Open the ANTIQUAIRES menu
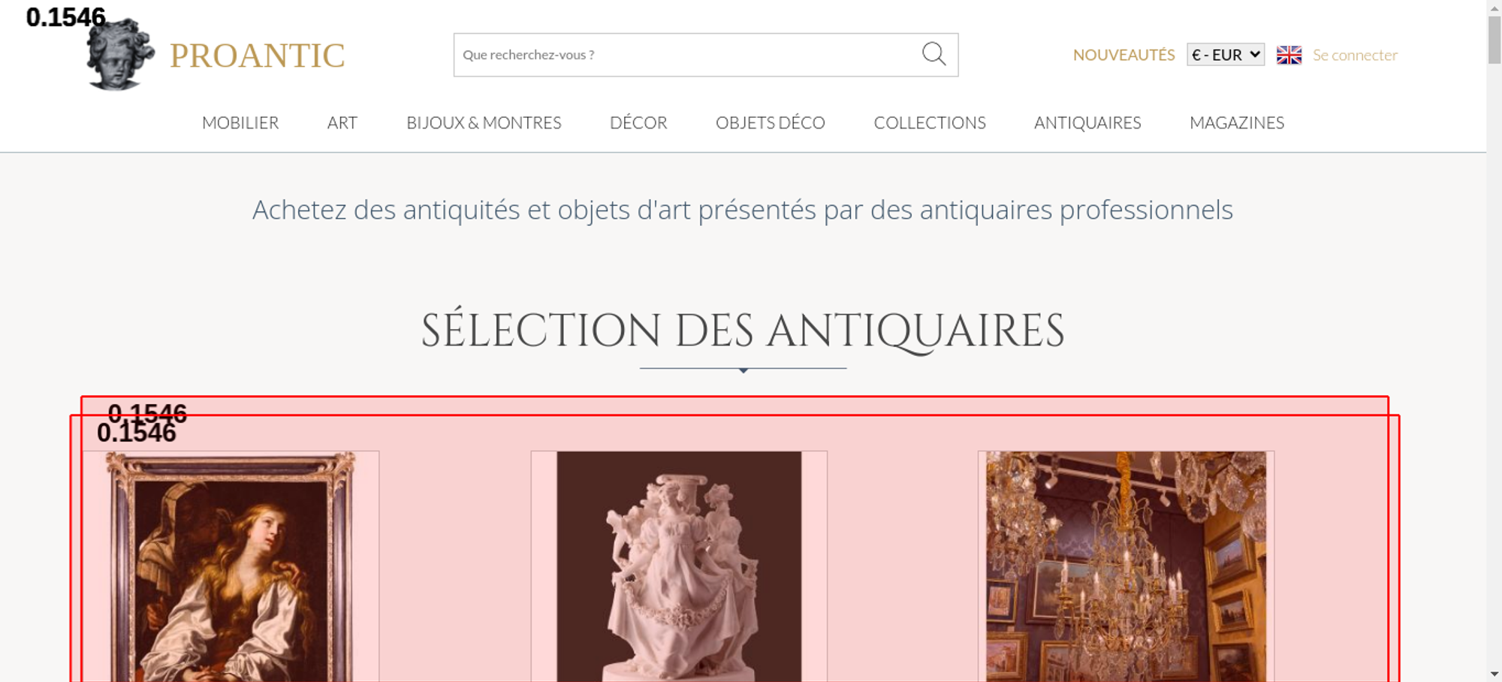This screenshot has height=682, width=1502. click(x=1087, y=122)
